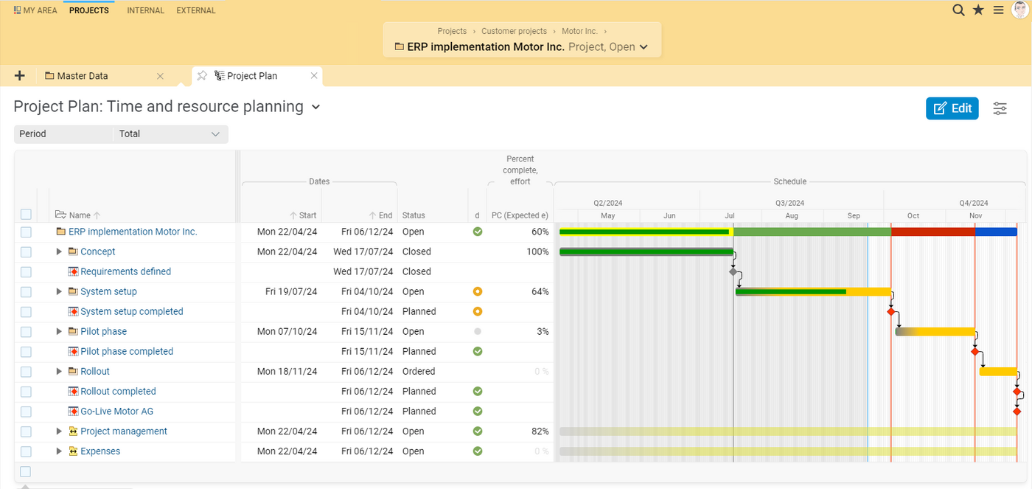Open a new tab with the plus icon

pyautogui.click(x=19, y=75)
